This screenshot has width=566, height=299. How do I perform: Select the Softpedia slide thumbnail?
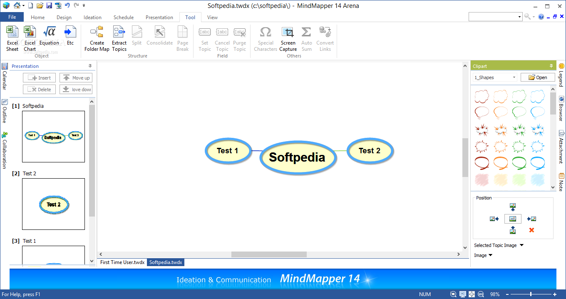[x=53, y=137]
